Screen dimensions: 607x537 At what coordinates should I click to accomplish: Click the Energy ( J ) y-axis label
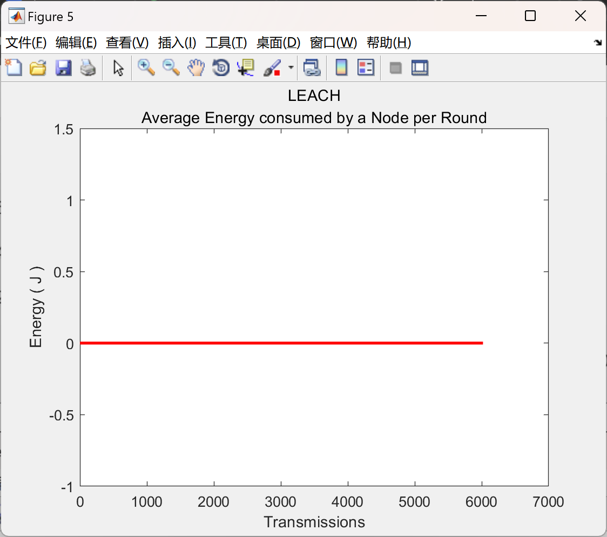36,307
